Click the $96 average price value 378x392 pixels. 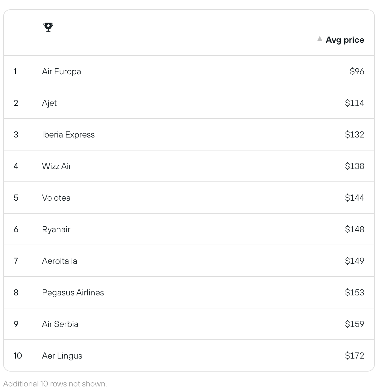357,72
